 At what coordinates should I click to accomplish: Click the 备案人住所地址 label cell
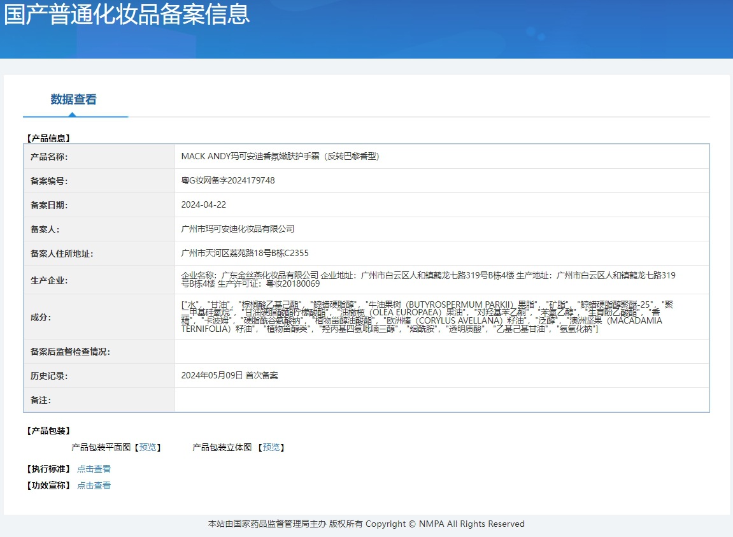pos(99,254)
